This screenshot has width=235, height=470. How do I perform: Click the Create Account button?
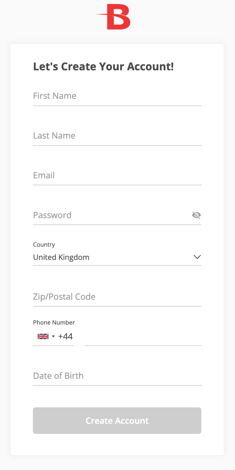coord(117,421)
